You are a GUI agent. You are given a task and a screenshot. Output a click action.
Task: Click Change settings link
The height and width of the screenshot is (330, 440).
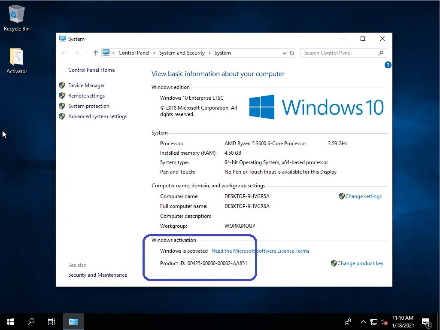(x=363, y=196)
